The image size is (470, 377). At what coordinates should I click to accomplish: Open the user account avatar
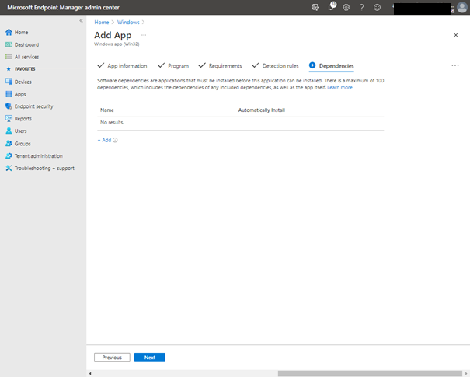(x=462, y=7)
